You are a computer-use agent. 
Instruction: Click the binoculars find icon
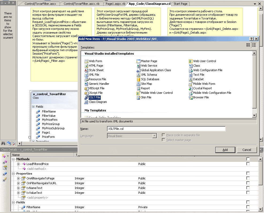[x=3, y=143]
